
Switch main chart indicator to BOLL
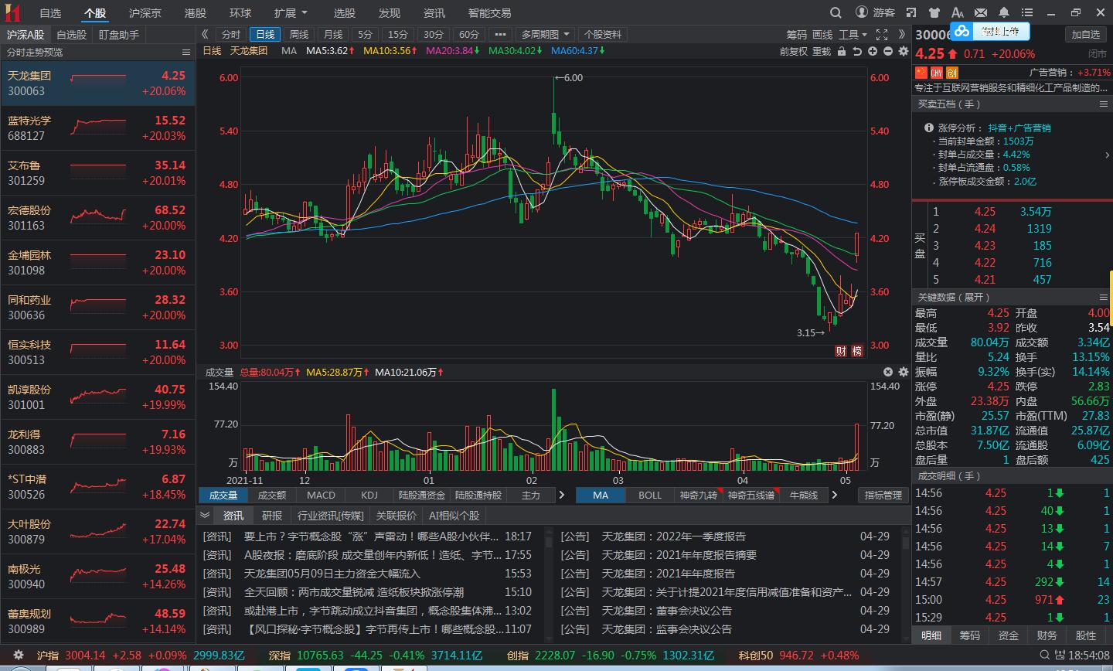click(x=649, y=495)
